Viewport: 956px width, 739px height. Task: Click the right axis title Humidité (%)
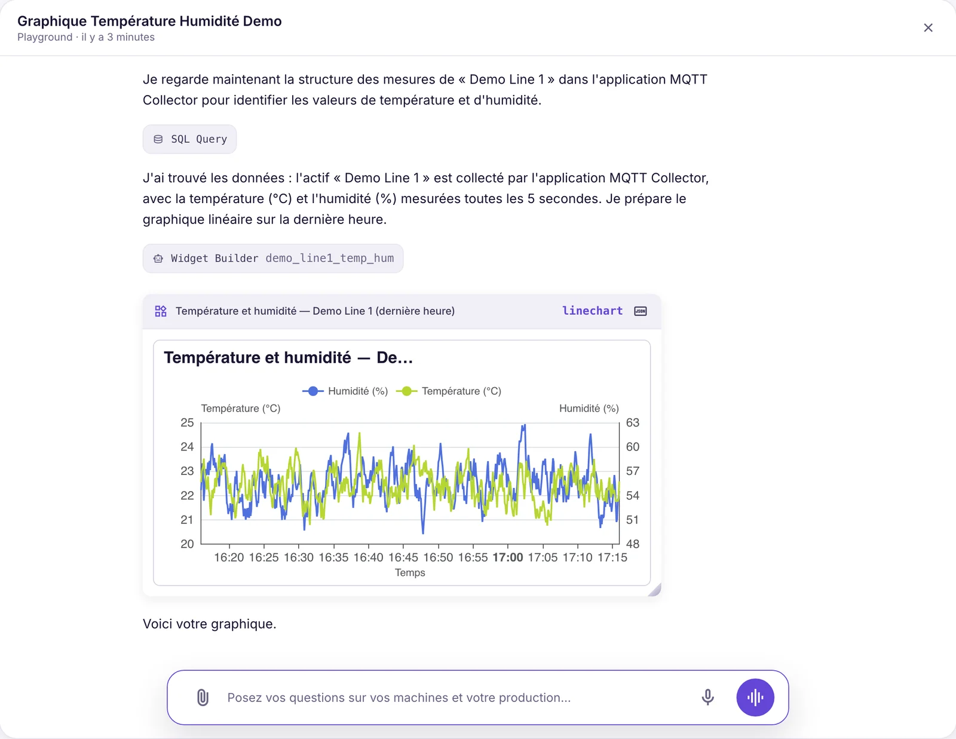click(x=589, y=409)
